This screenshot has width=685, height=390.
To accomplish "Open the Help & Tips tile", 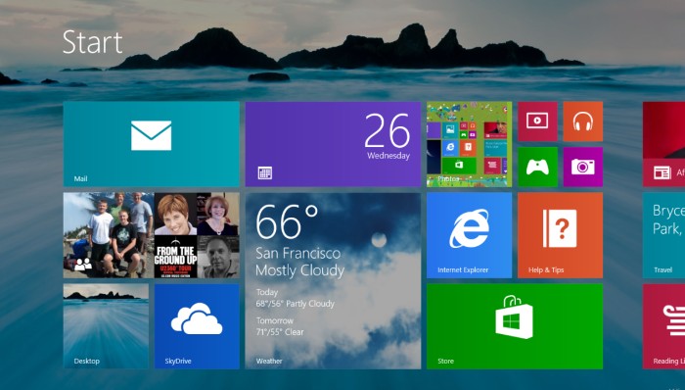I will 560,235.
